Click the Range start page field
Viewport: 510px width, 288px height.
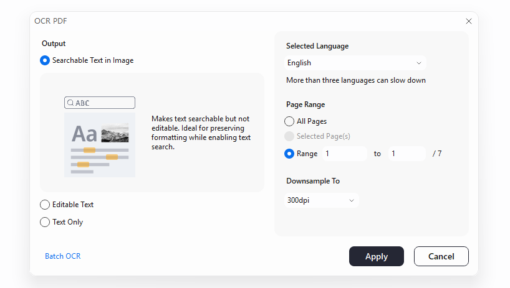(x=345, y=154)
